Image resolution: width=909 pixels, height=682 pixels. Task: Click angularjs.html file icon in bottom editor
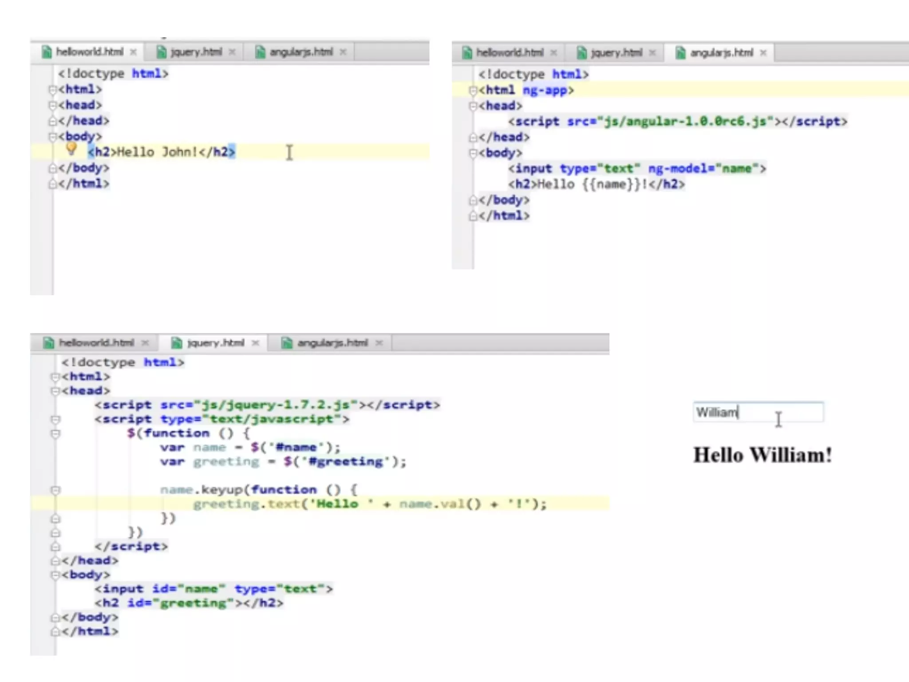pyautogui.click(x=287, y=343)
